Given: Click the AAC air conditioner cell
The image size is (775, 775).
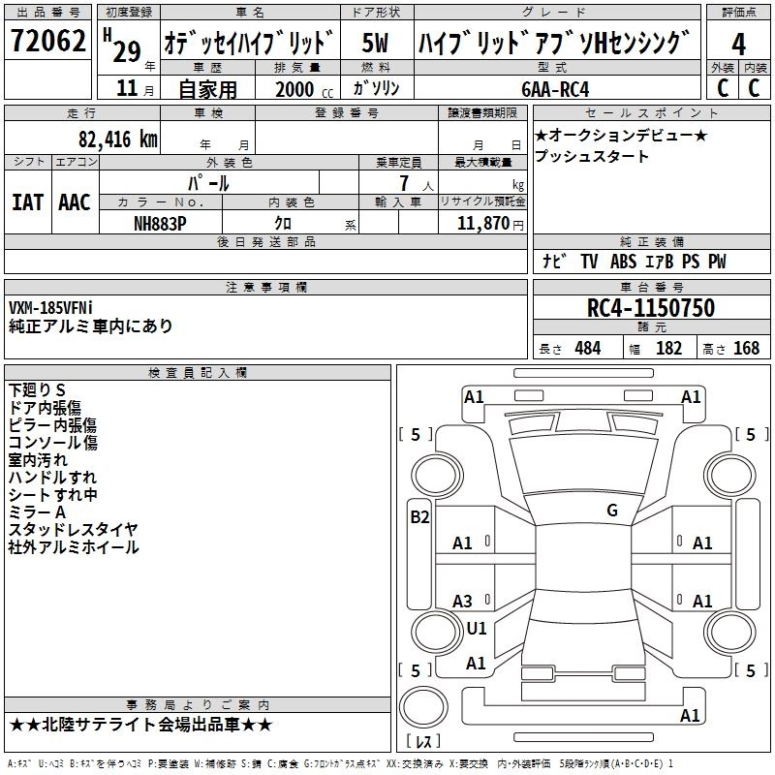Looking at the screenshot, I should [74, 201].
